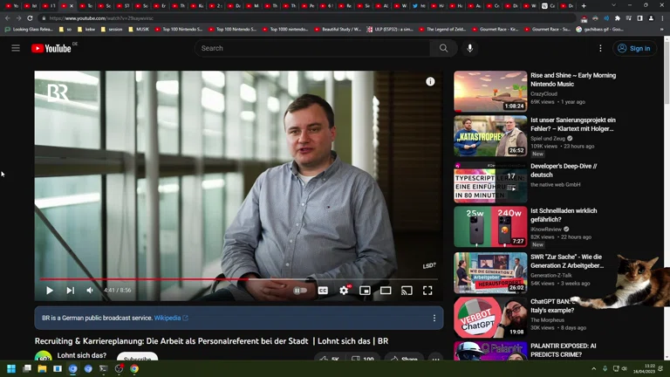
Task: Mute the video volume
Action: (90, 291)
